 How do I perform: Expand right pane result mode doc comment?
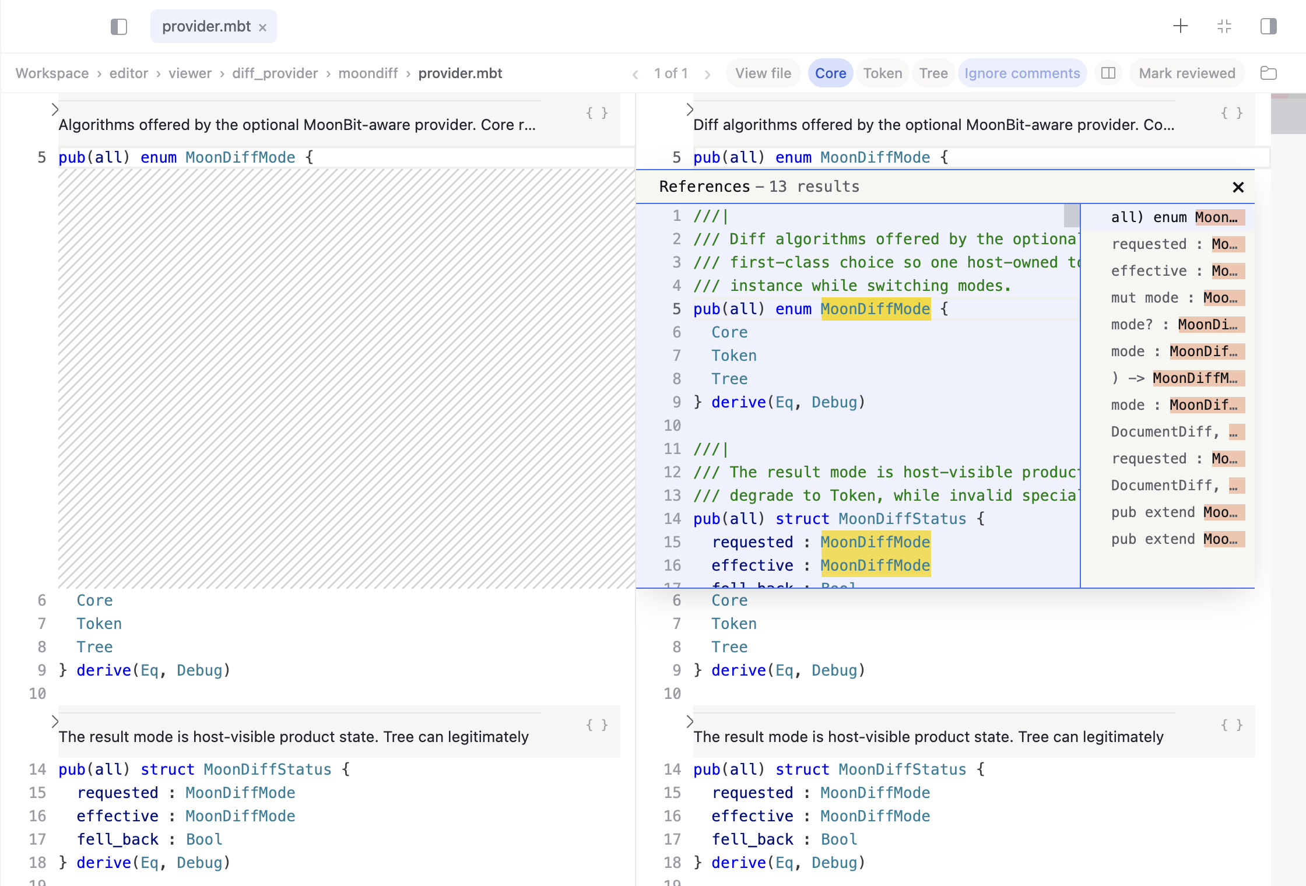coord(690,722)
